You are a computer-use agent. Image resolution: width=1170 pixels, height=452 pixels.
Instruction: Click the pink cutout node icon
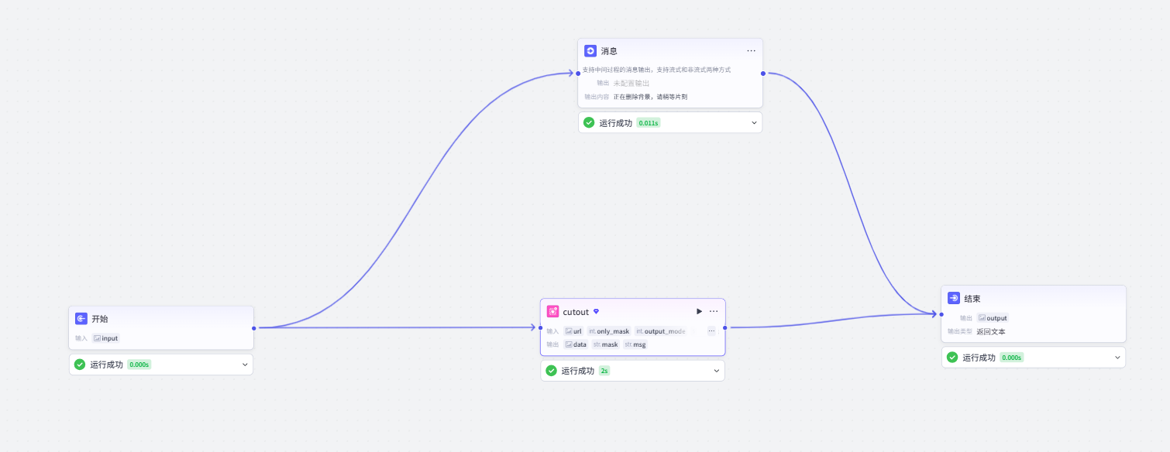[x=552, y=311]
